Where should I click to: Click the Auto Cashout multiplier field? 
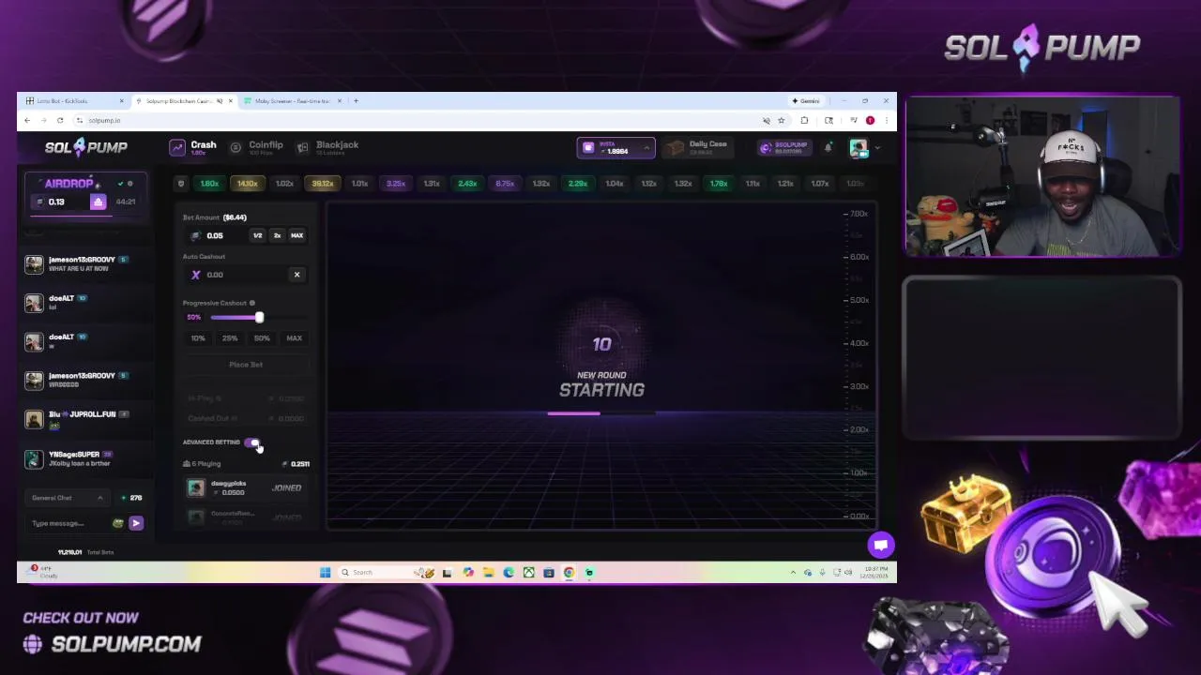(235, 275)
